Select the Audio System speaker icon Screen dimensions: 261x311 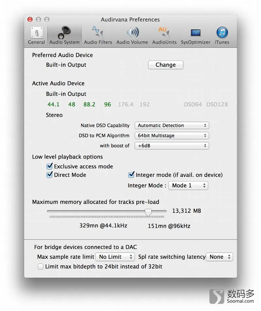tap(65, 32)
